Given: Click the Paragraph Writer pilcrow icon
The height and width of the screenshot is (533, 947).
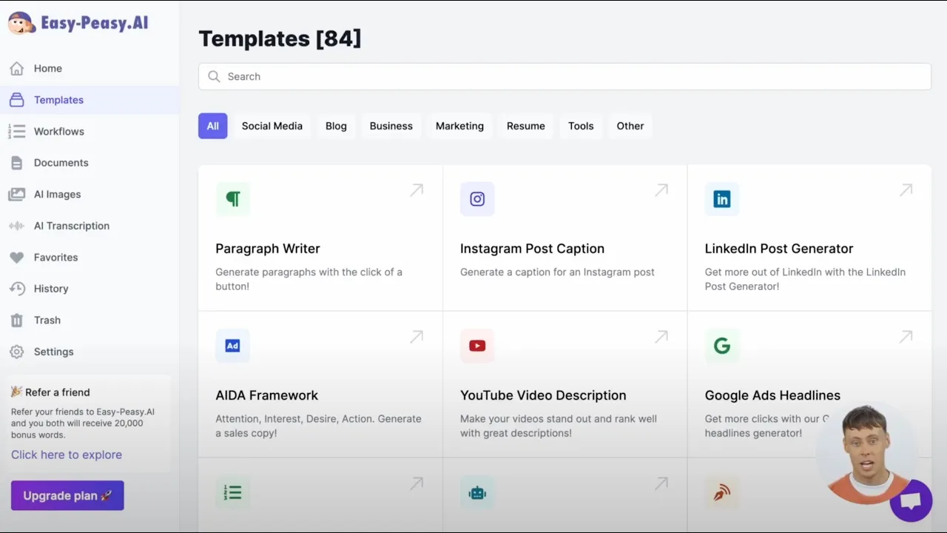Looking at the screenshot, I should pyautogui.click(x=233, y=198).
